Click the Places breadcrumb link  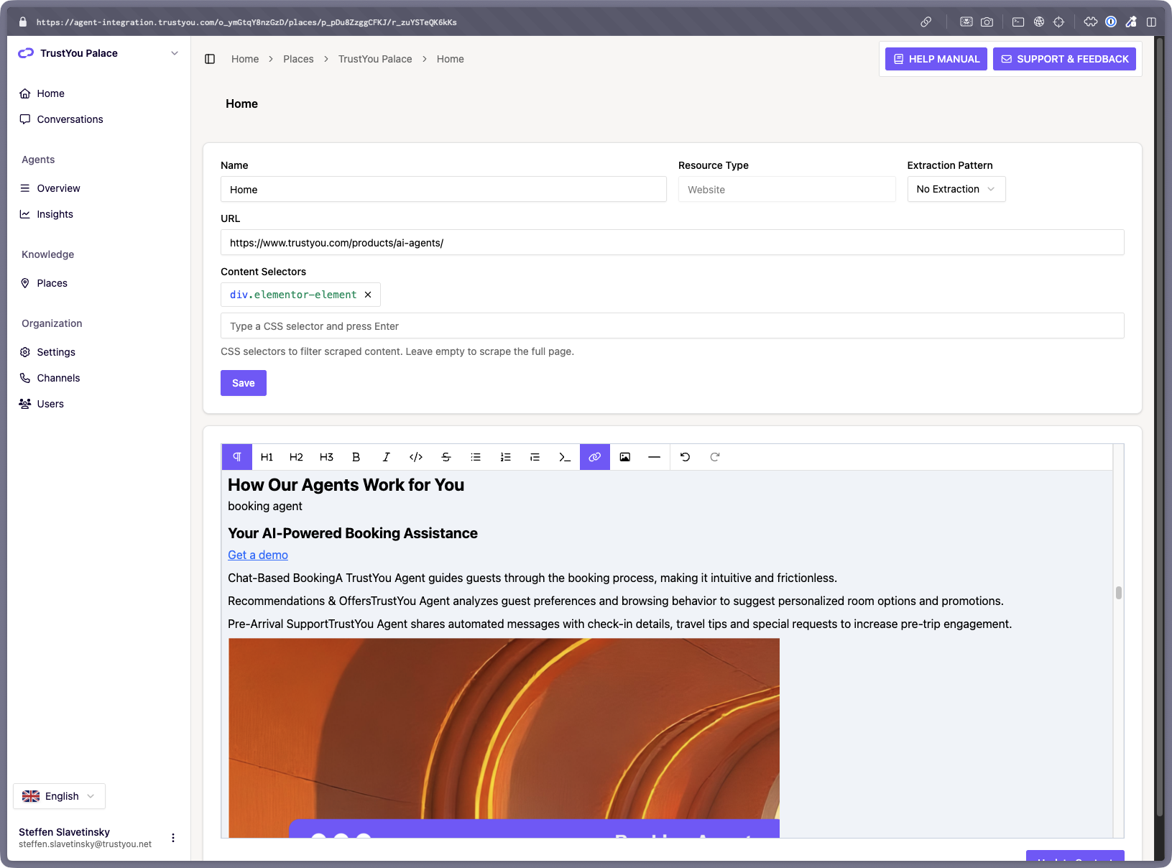[298, 59]
